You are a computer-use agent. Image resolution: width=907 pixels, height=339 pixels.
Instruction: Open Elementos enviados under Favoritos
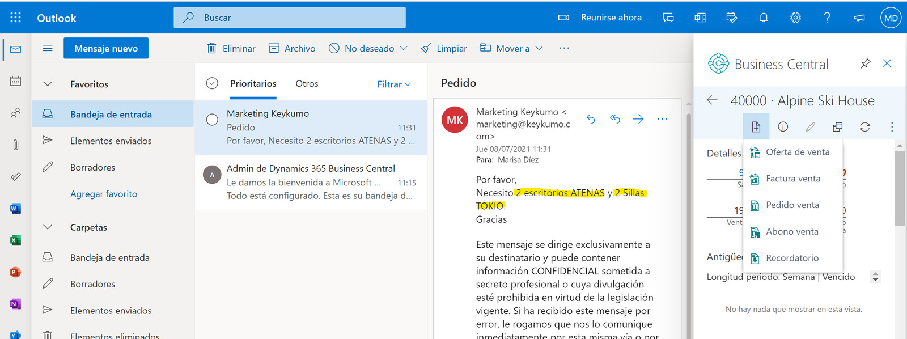point(113,141)
